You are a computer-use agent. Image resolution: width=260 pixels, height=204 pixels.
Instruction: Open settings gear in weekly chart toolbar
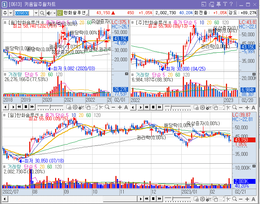click(202, 108)
